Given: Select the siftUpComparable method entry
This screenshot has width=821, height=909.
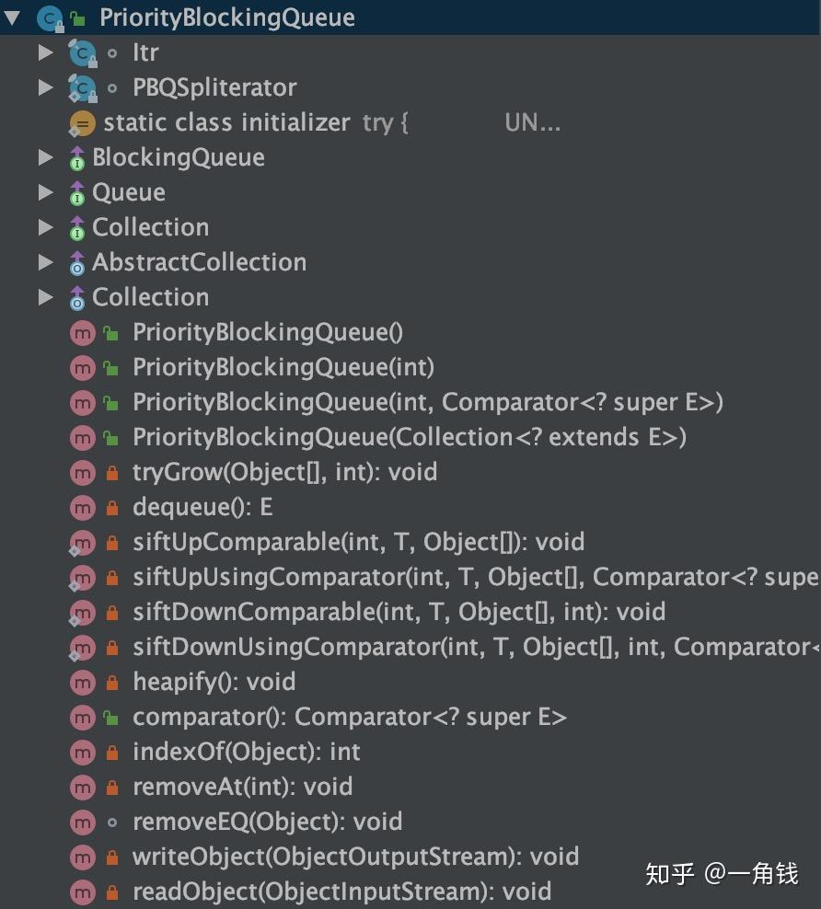Looking at the screenshot, I should click(358, 543).
